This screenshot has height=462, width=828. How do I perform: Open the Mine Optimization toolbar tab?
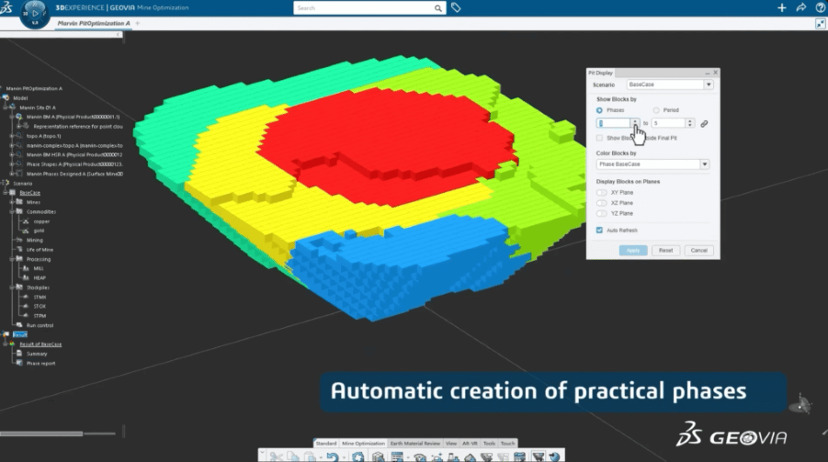(x=364, y=443)
